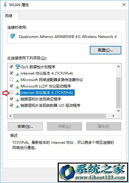Screen dimensions: 129x183
Task: Click the Microsoft LLDP protocol driver icon
Action: (x=17, y=87)
